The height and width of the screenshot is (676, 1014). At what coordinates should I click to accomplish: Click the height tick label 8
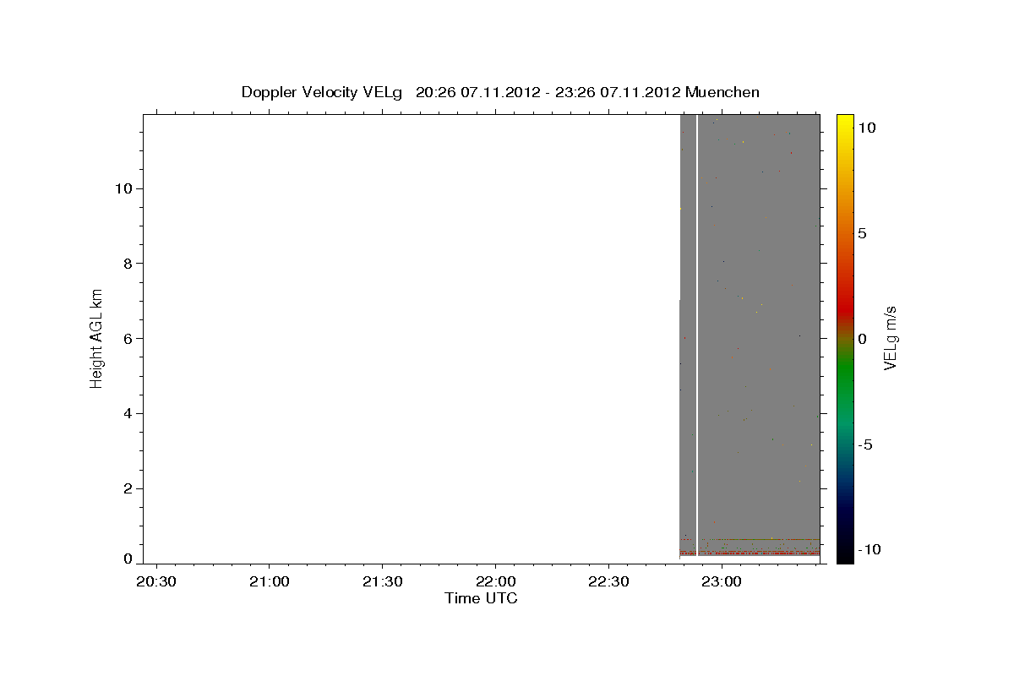(x=128, y=264)
